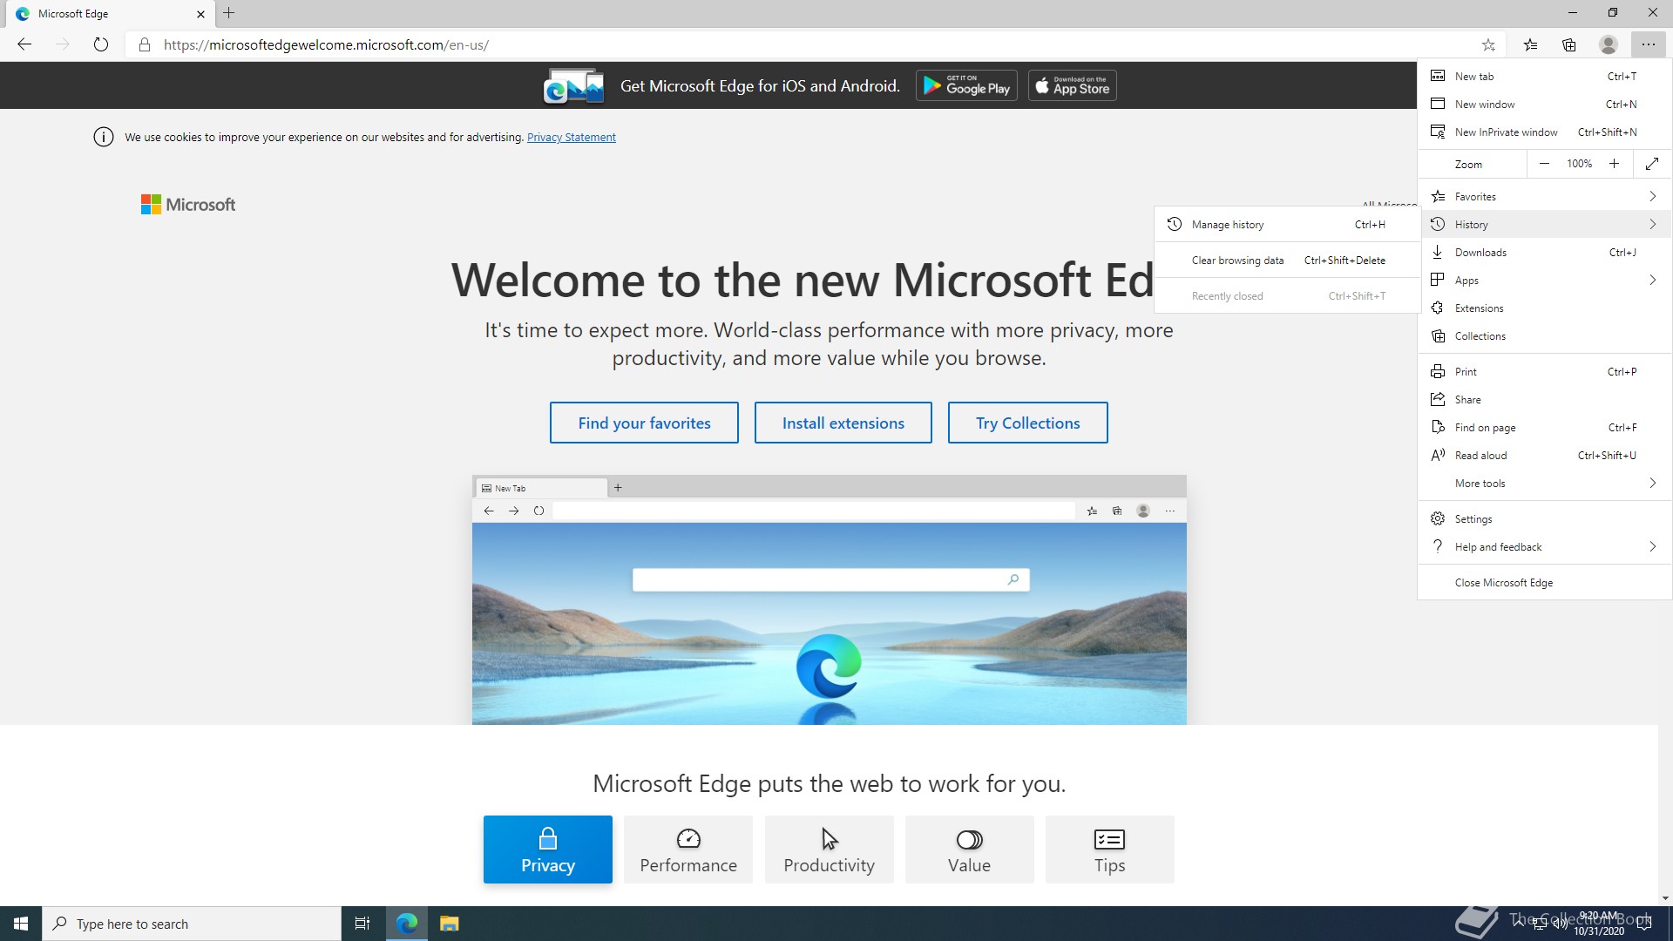Expand the Favorites submenu arrow
This screenshot has width=1673, height=941.
coord(1652,197)
